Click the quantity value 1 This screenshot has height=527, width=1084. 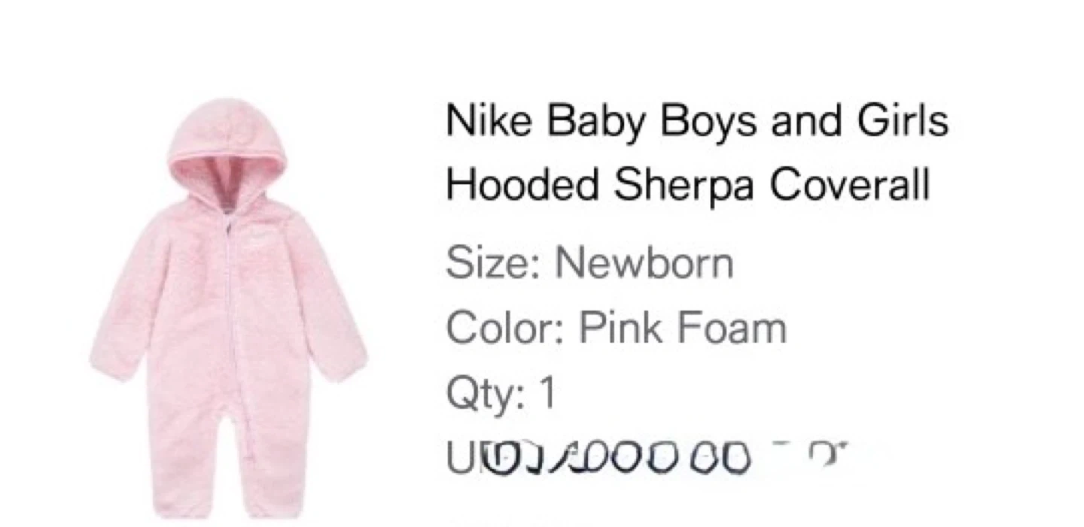pos(547,393)
